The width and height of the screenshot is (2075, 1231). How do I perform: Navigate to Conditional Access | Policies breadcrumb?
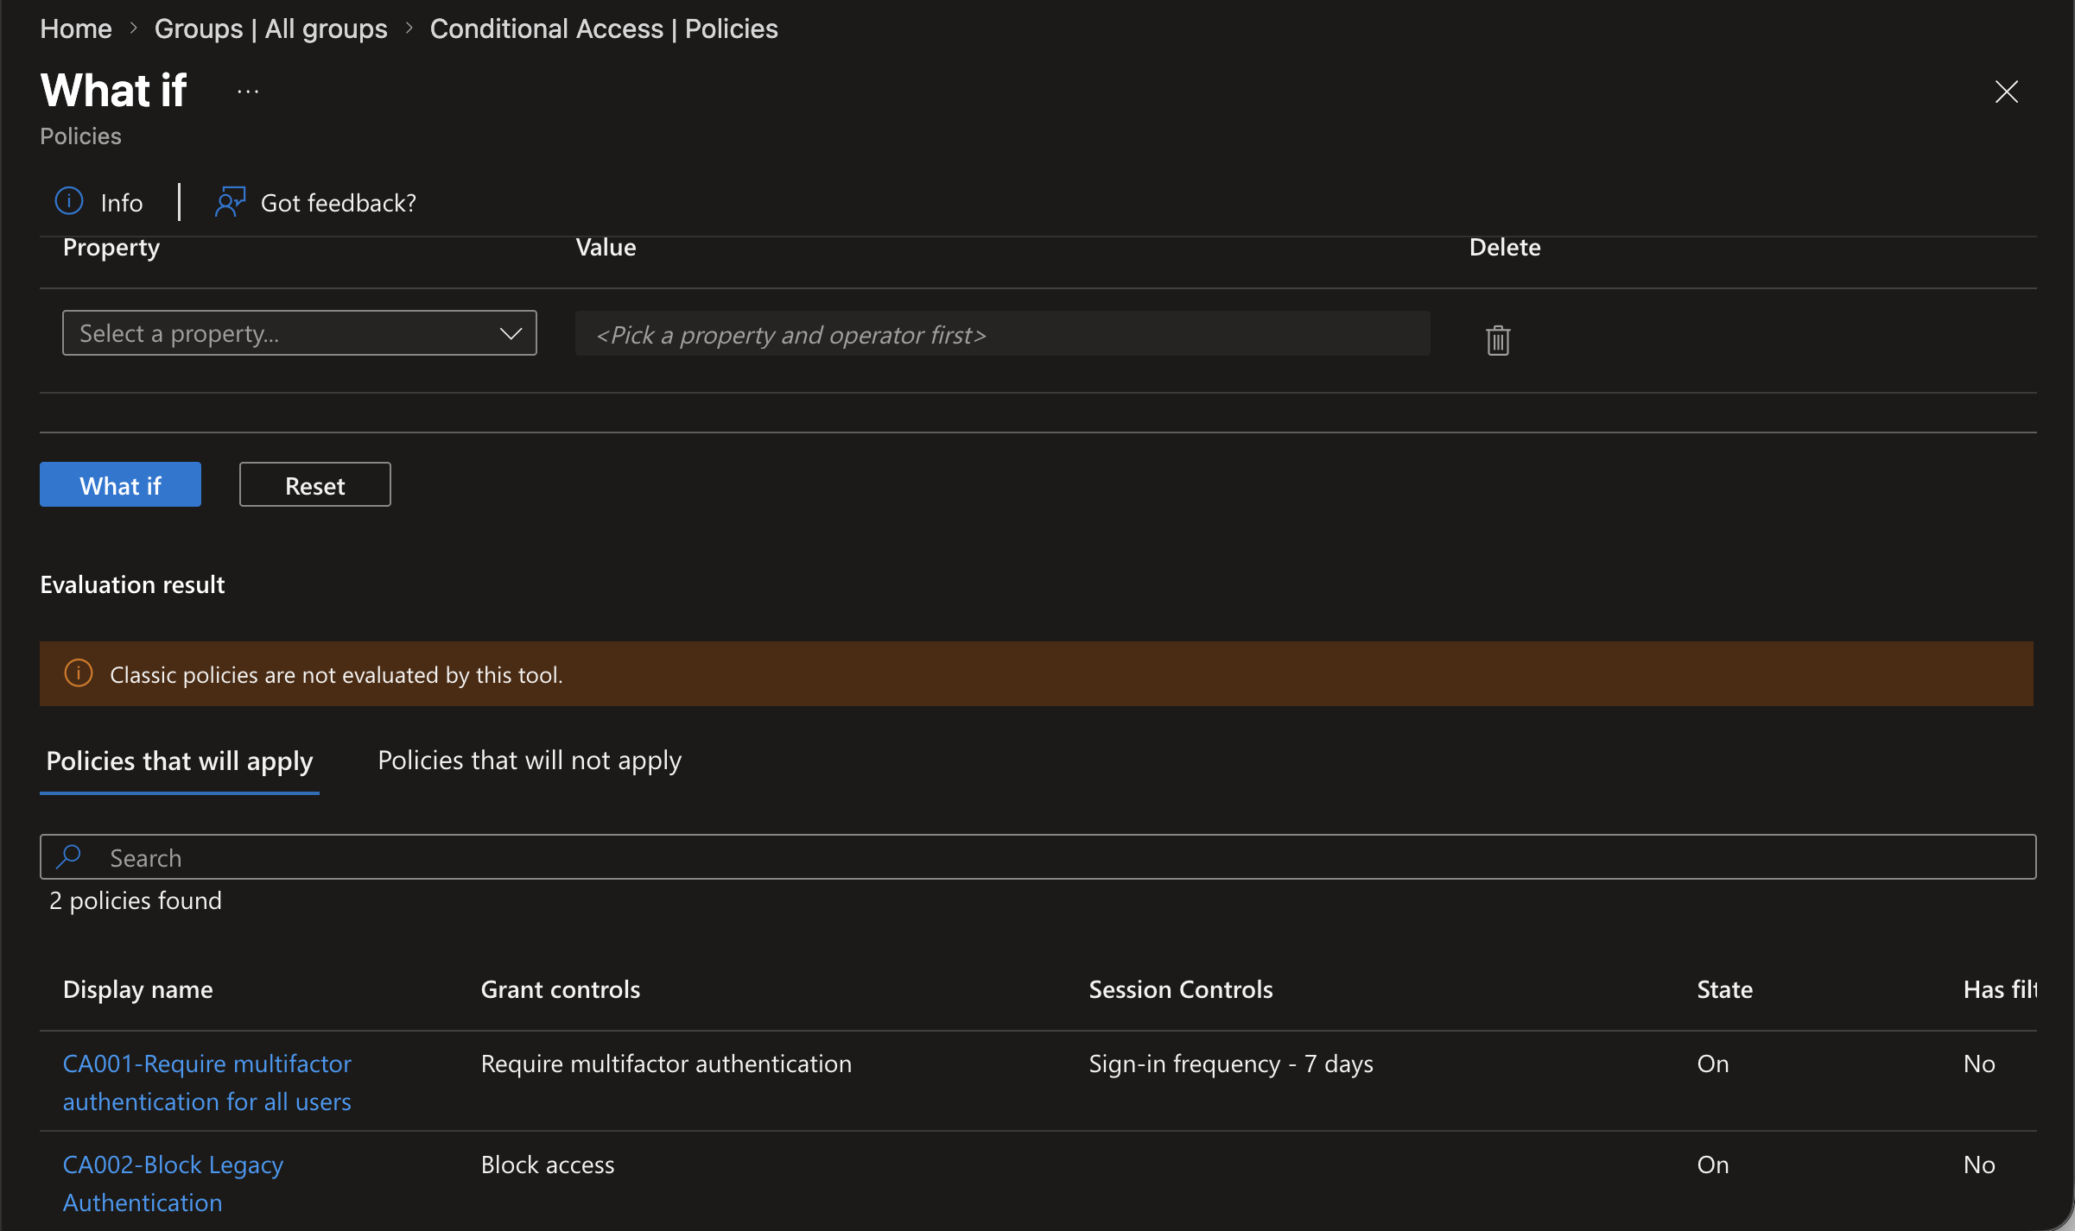[x=604, y=28]
